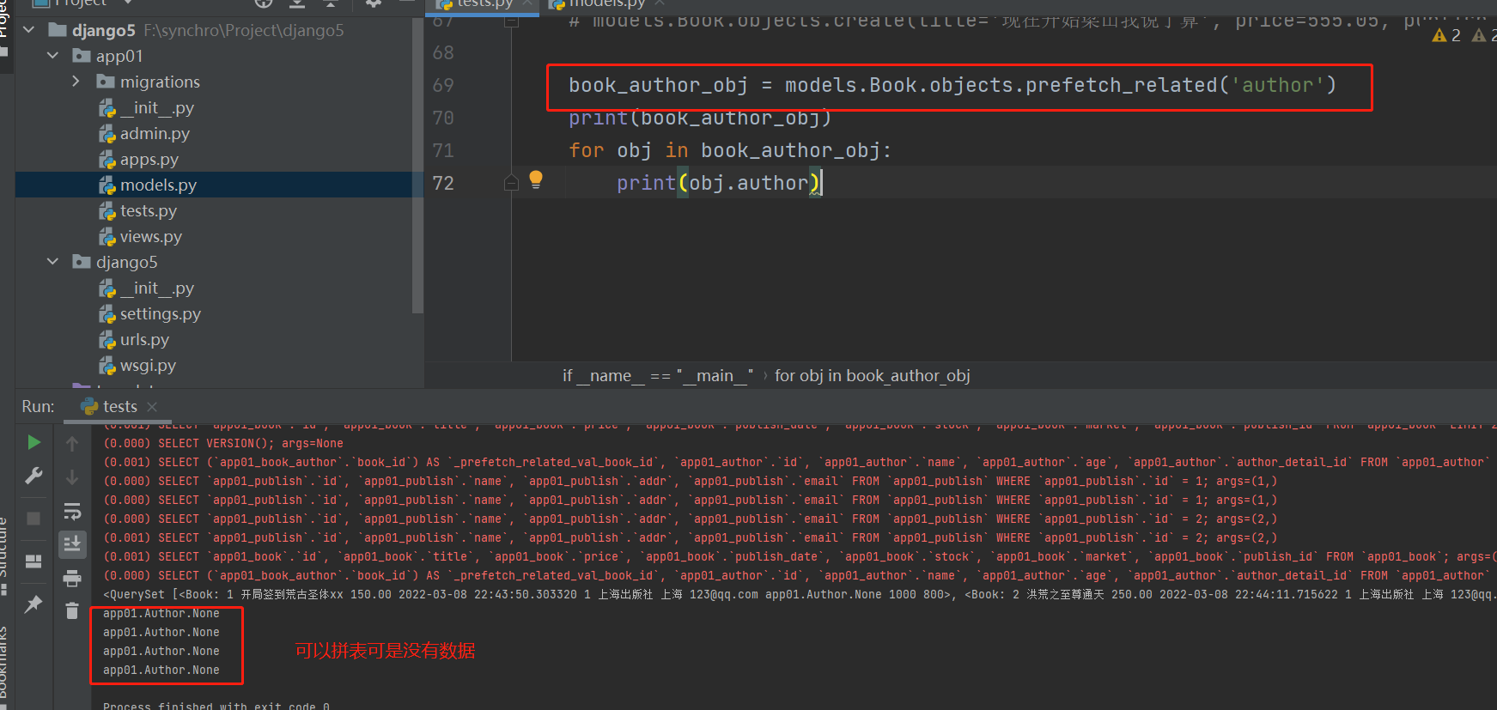The height and width of the screenshot is (710, 1497).
Task: Open the Bookmarks tool window
Action: [3, 665]
